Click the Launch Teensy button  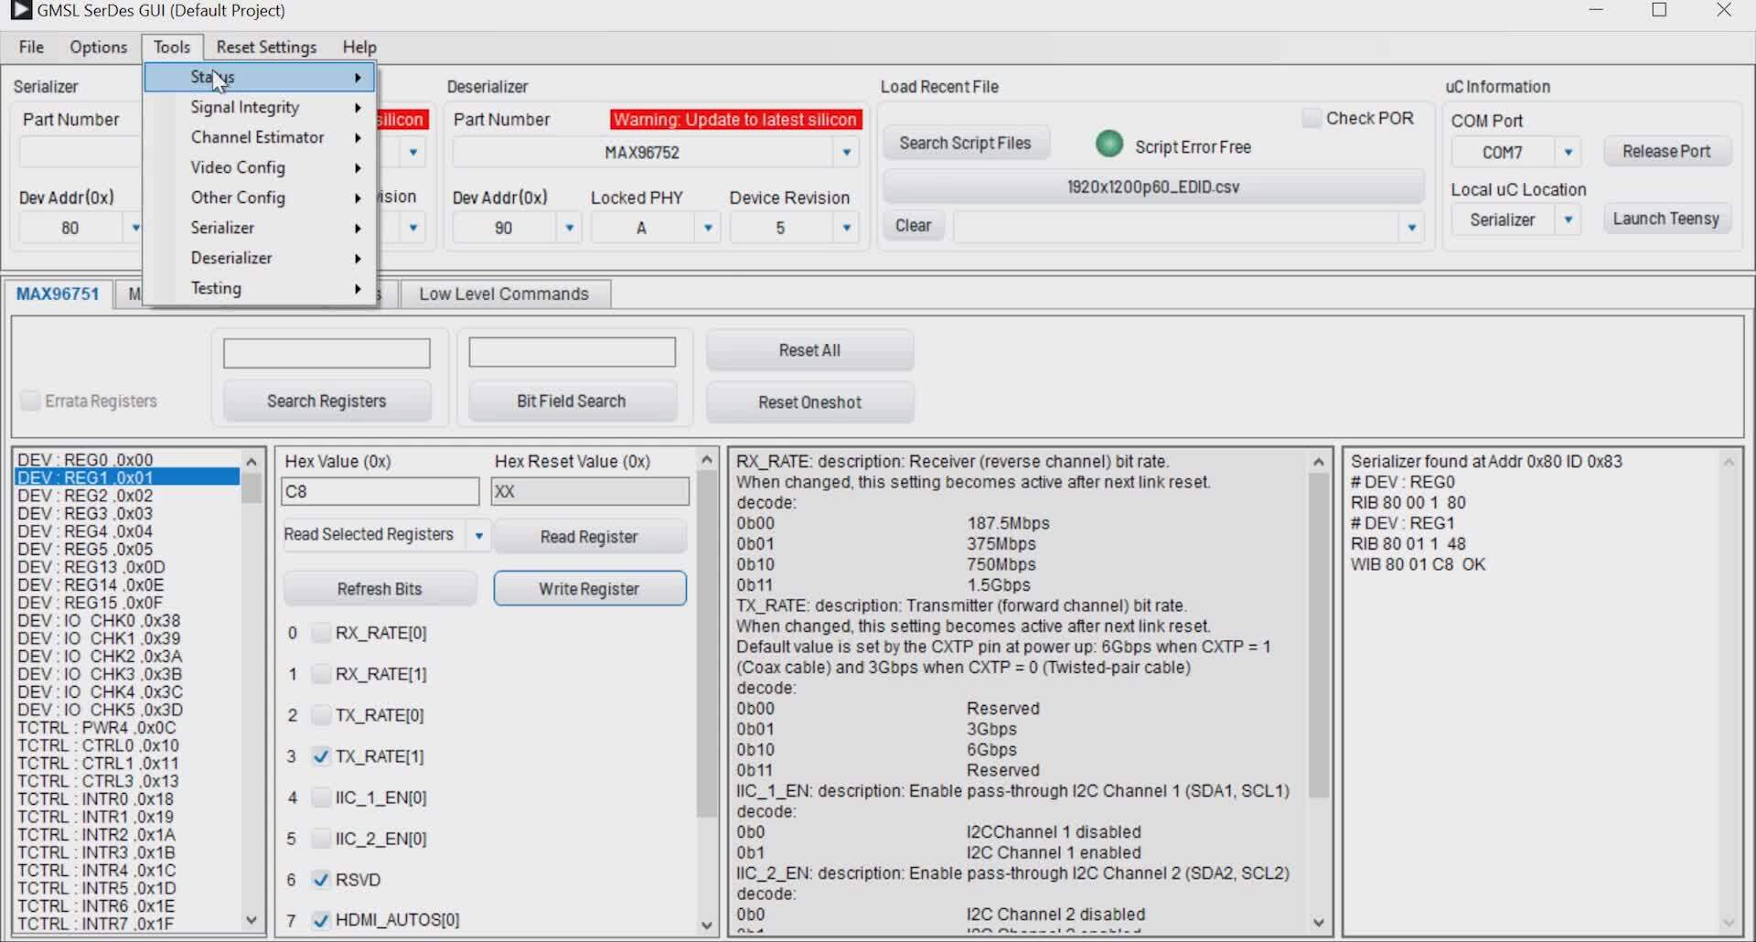click(x=1666, y=219)
